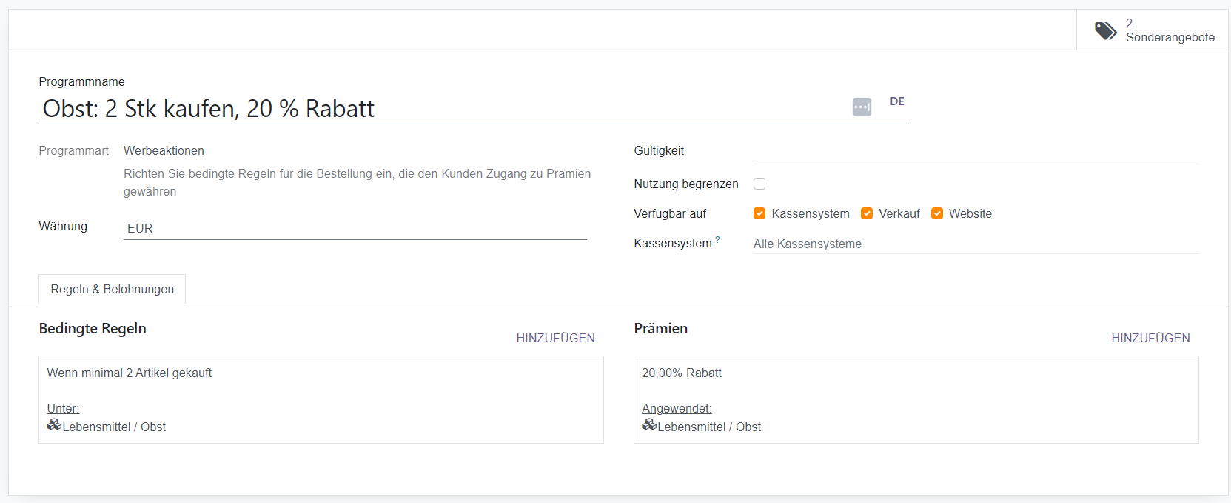Click the 2 Sonderangebote stat button label

click(x=1170, y=30)
